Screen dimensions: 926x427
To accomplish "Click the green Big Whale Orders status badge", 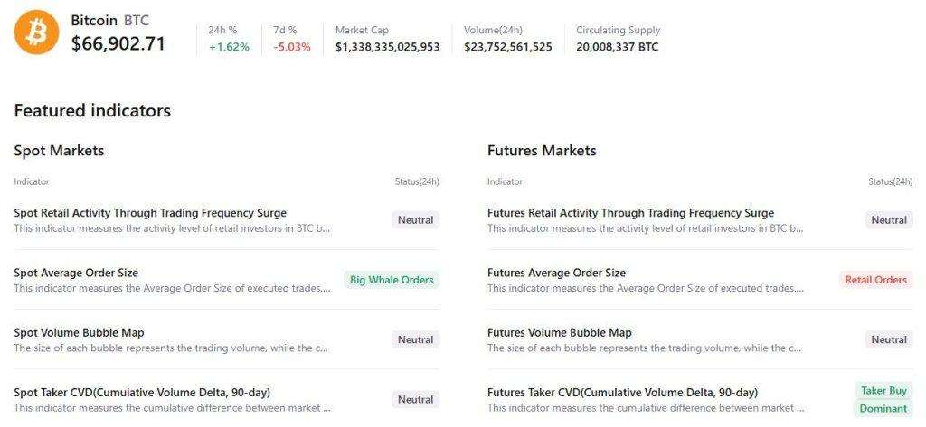I will pos(392,280).
